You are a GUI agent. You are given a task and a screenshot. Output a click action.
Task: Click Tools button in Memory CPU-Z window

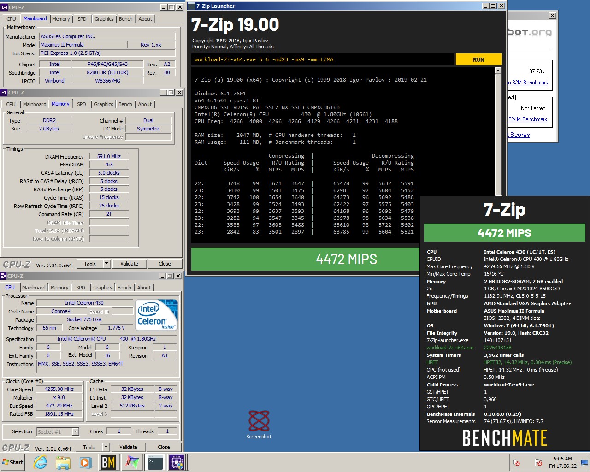click(x=90, y=264)
